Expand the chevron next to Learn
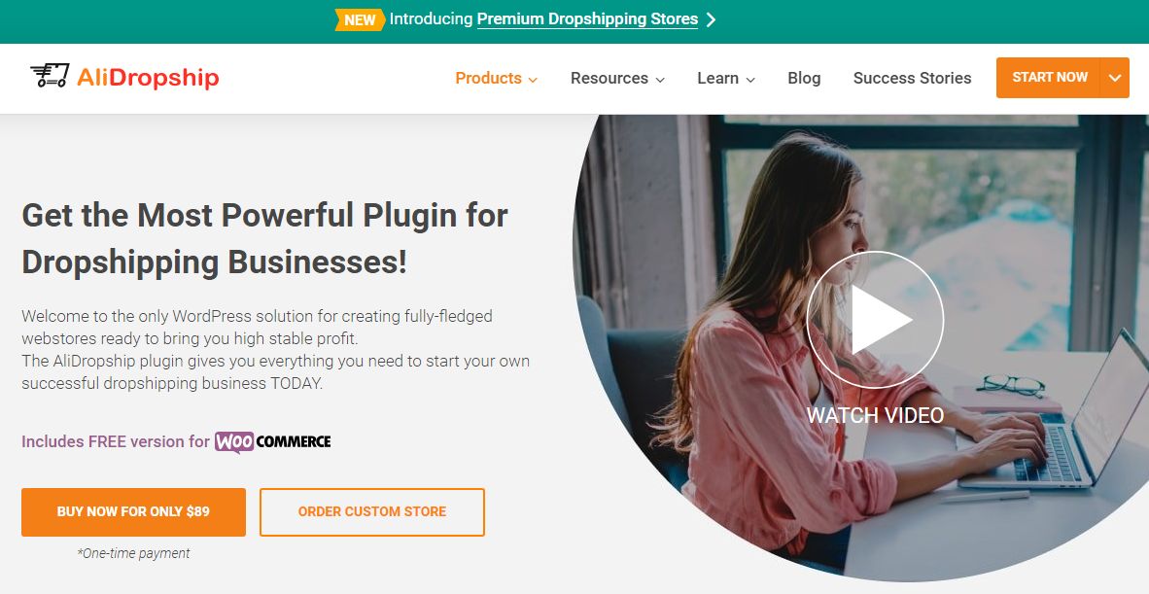Image resolution: width=1149 pixels, height=594 pixels. click(750, 80)
